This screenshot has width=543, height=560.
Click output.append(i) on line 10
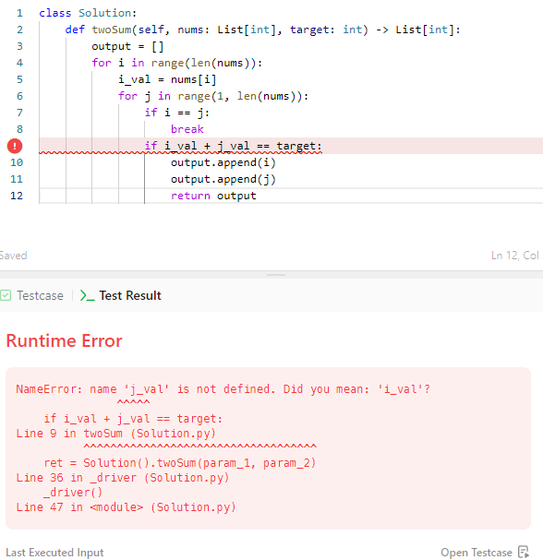[223, 162]
